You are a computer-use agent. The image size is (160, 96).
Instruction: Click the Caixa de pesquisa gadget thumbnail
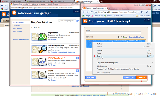click(x=39, y=49)
